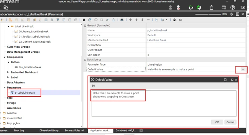Click the table-grid toolbar icon

point(28,20)
